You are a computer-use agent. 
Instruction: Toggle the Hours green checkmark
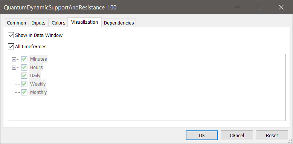[x=24, y=67]
